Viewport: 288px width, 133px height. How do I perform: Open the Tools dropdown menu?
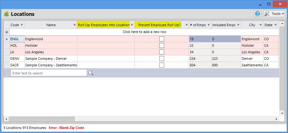[x=274, y=14]
